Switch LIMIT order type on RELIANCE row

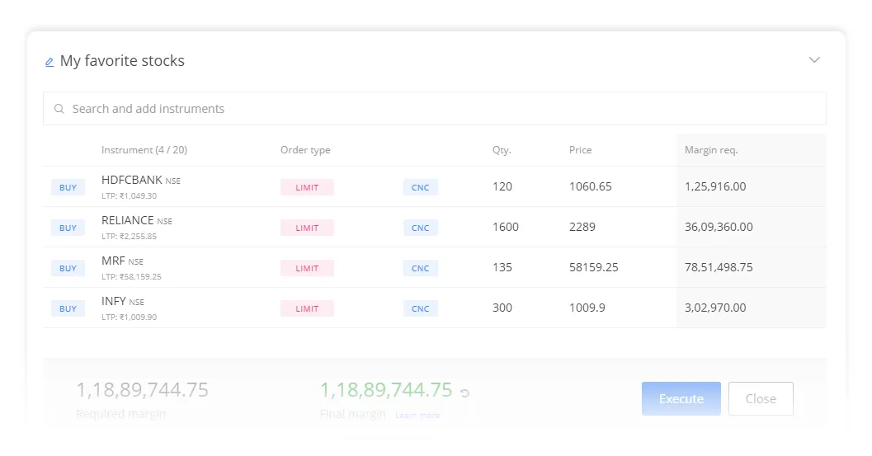(x=307, y=228)
